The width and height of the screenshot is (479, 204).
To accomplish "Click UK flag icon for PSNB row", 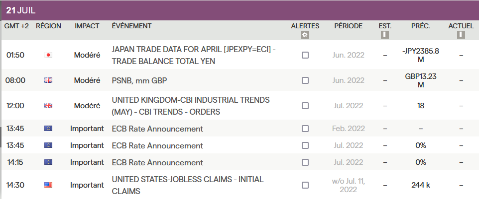I will 48,80.
